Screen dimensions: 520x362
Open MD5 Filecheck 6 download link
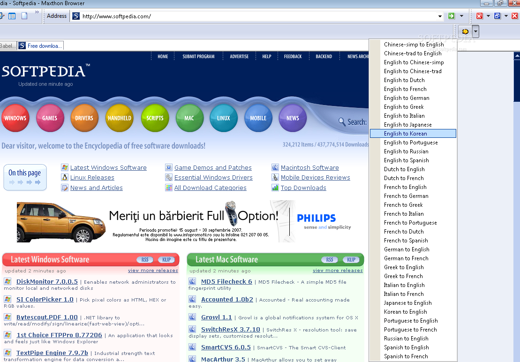[x=226, y=282]
